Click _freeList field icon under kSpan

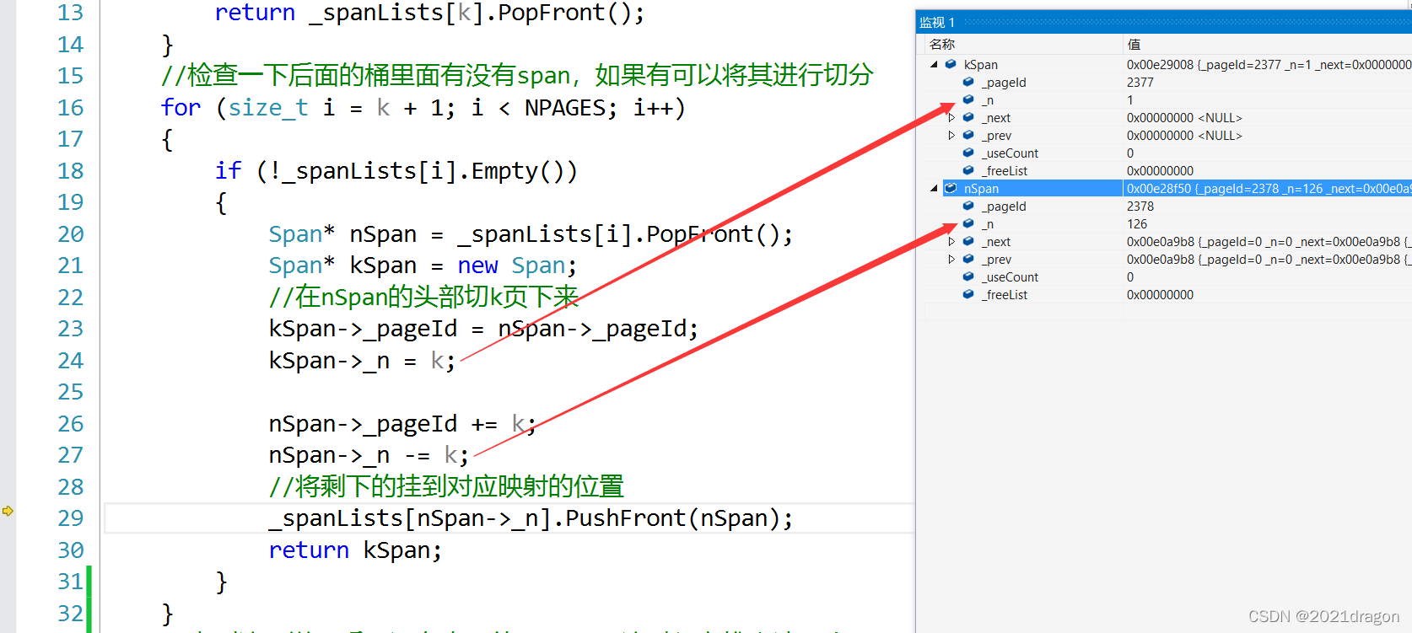[x=968, y=170]
